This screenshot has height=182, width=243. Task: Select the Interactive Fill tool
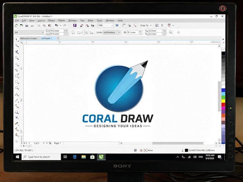[16, 129]
